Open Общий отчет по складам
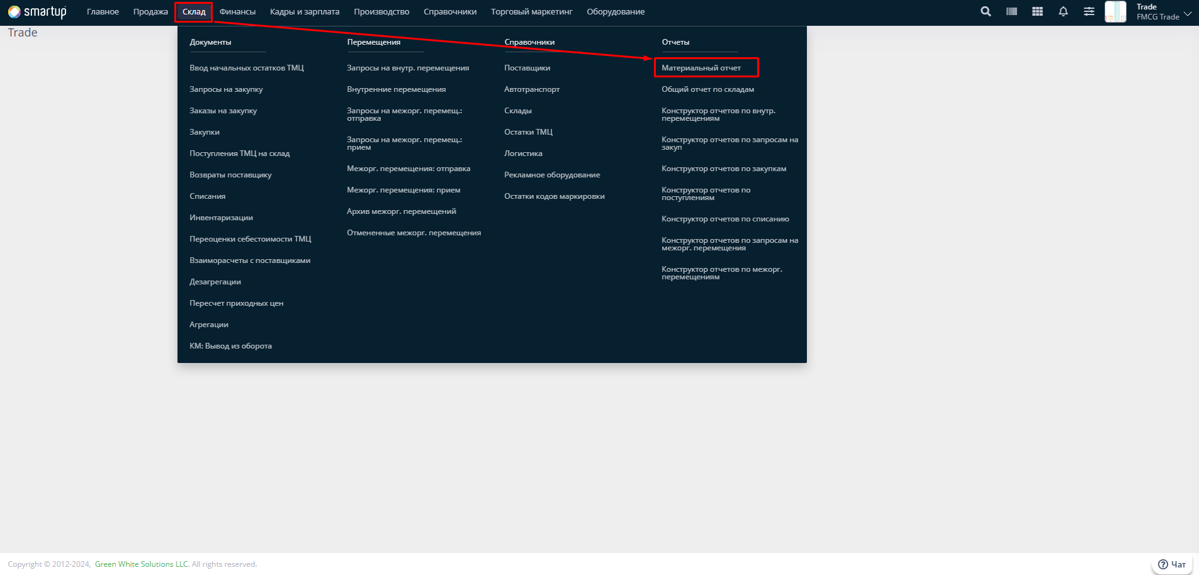Screen dimensions: 1199x575 [708, 89]
